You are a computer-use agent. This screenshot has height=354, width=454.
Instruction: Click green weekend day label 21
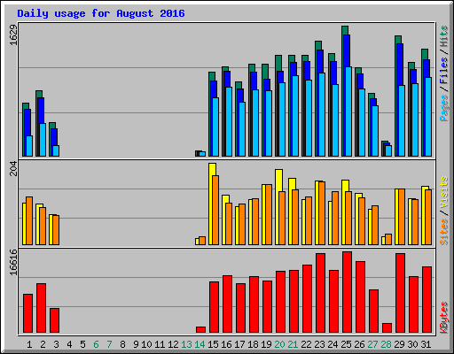click(293, 344)
